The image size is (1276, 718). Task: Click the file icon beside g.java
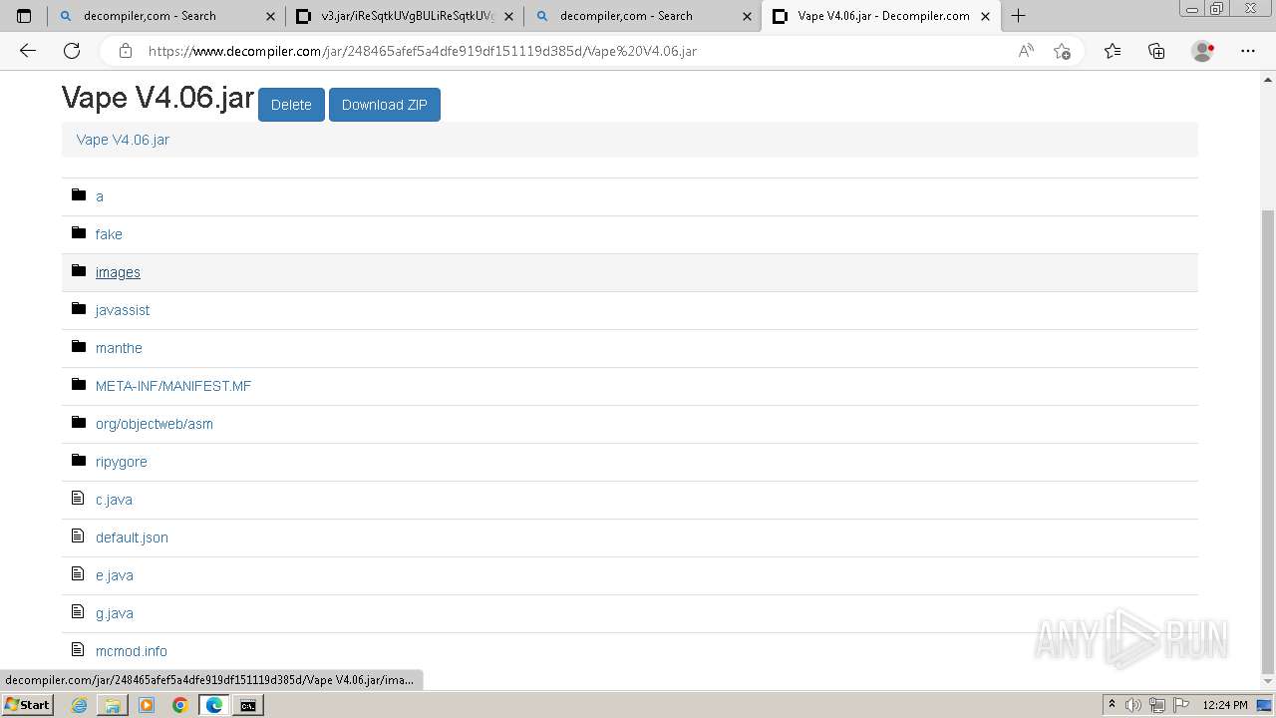tap(78, 611)
